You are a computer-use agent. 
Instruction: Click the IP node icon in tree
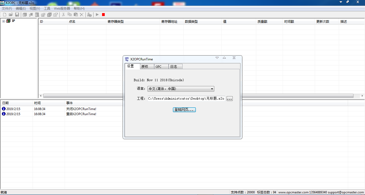tap(8, 21)
